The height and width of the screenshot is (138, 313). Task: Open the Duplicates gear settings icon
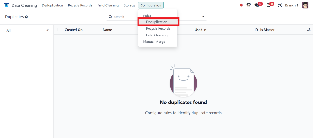click(x=26, y=17)
